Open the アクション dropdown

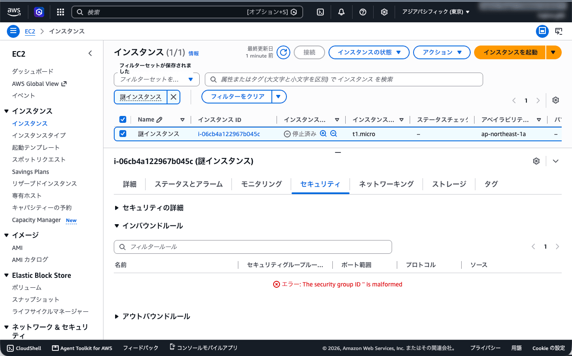click(x=442, y=52)
